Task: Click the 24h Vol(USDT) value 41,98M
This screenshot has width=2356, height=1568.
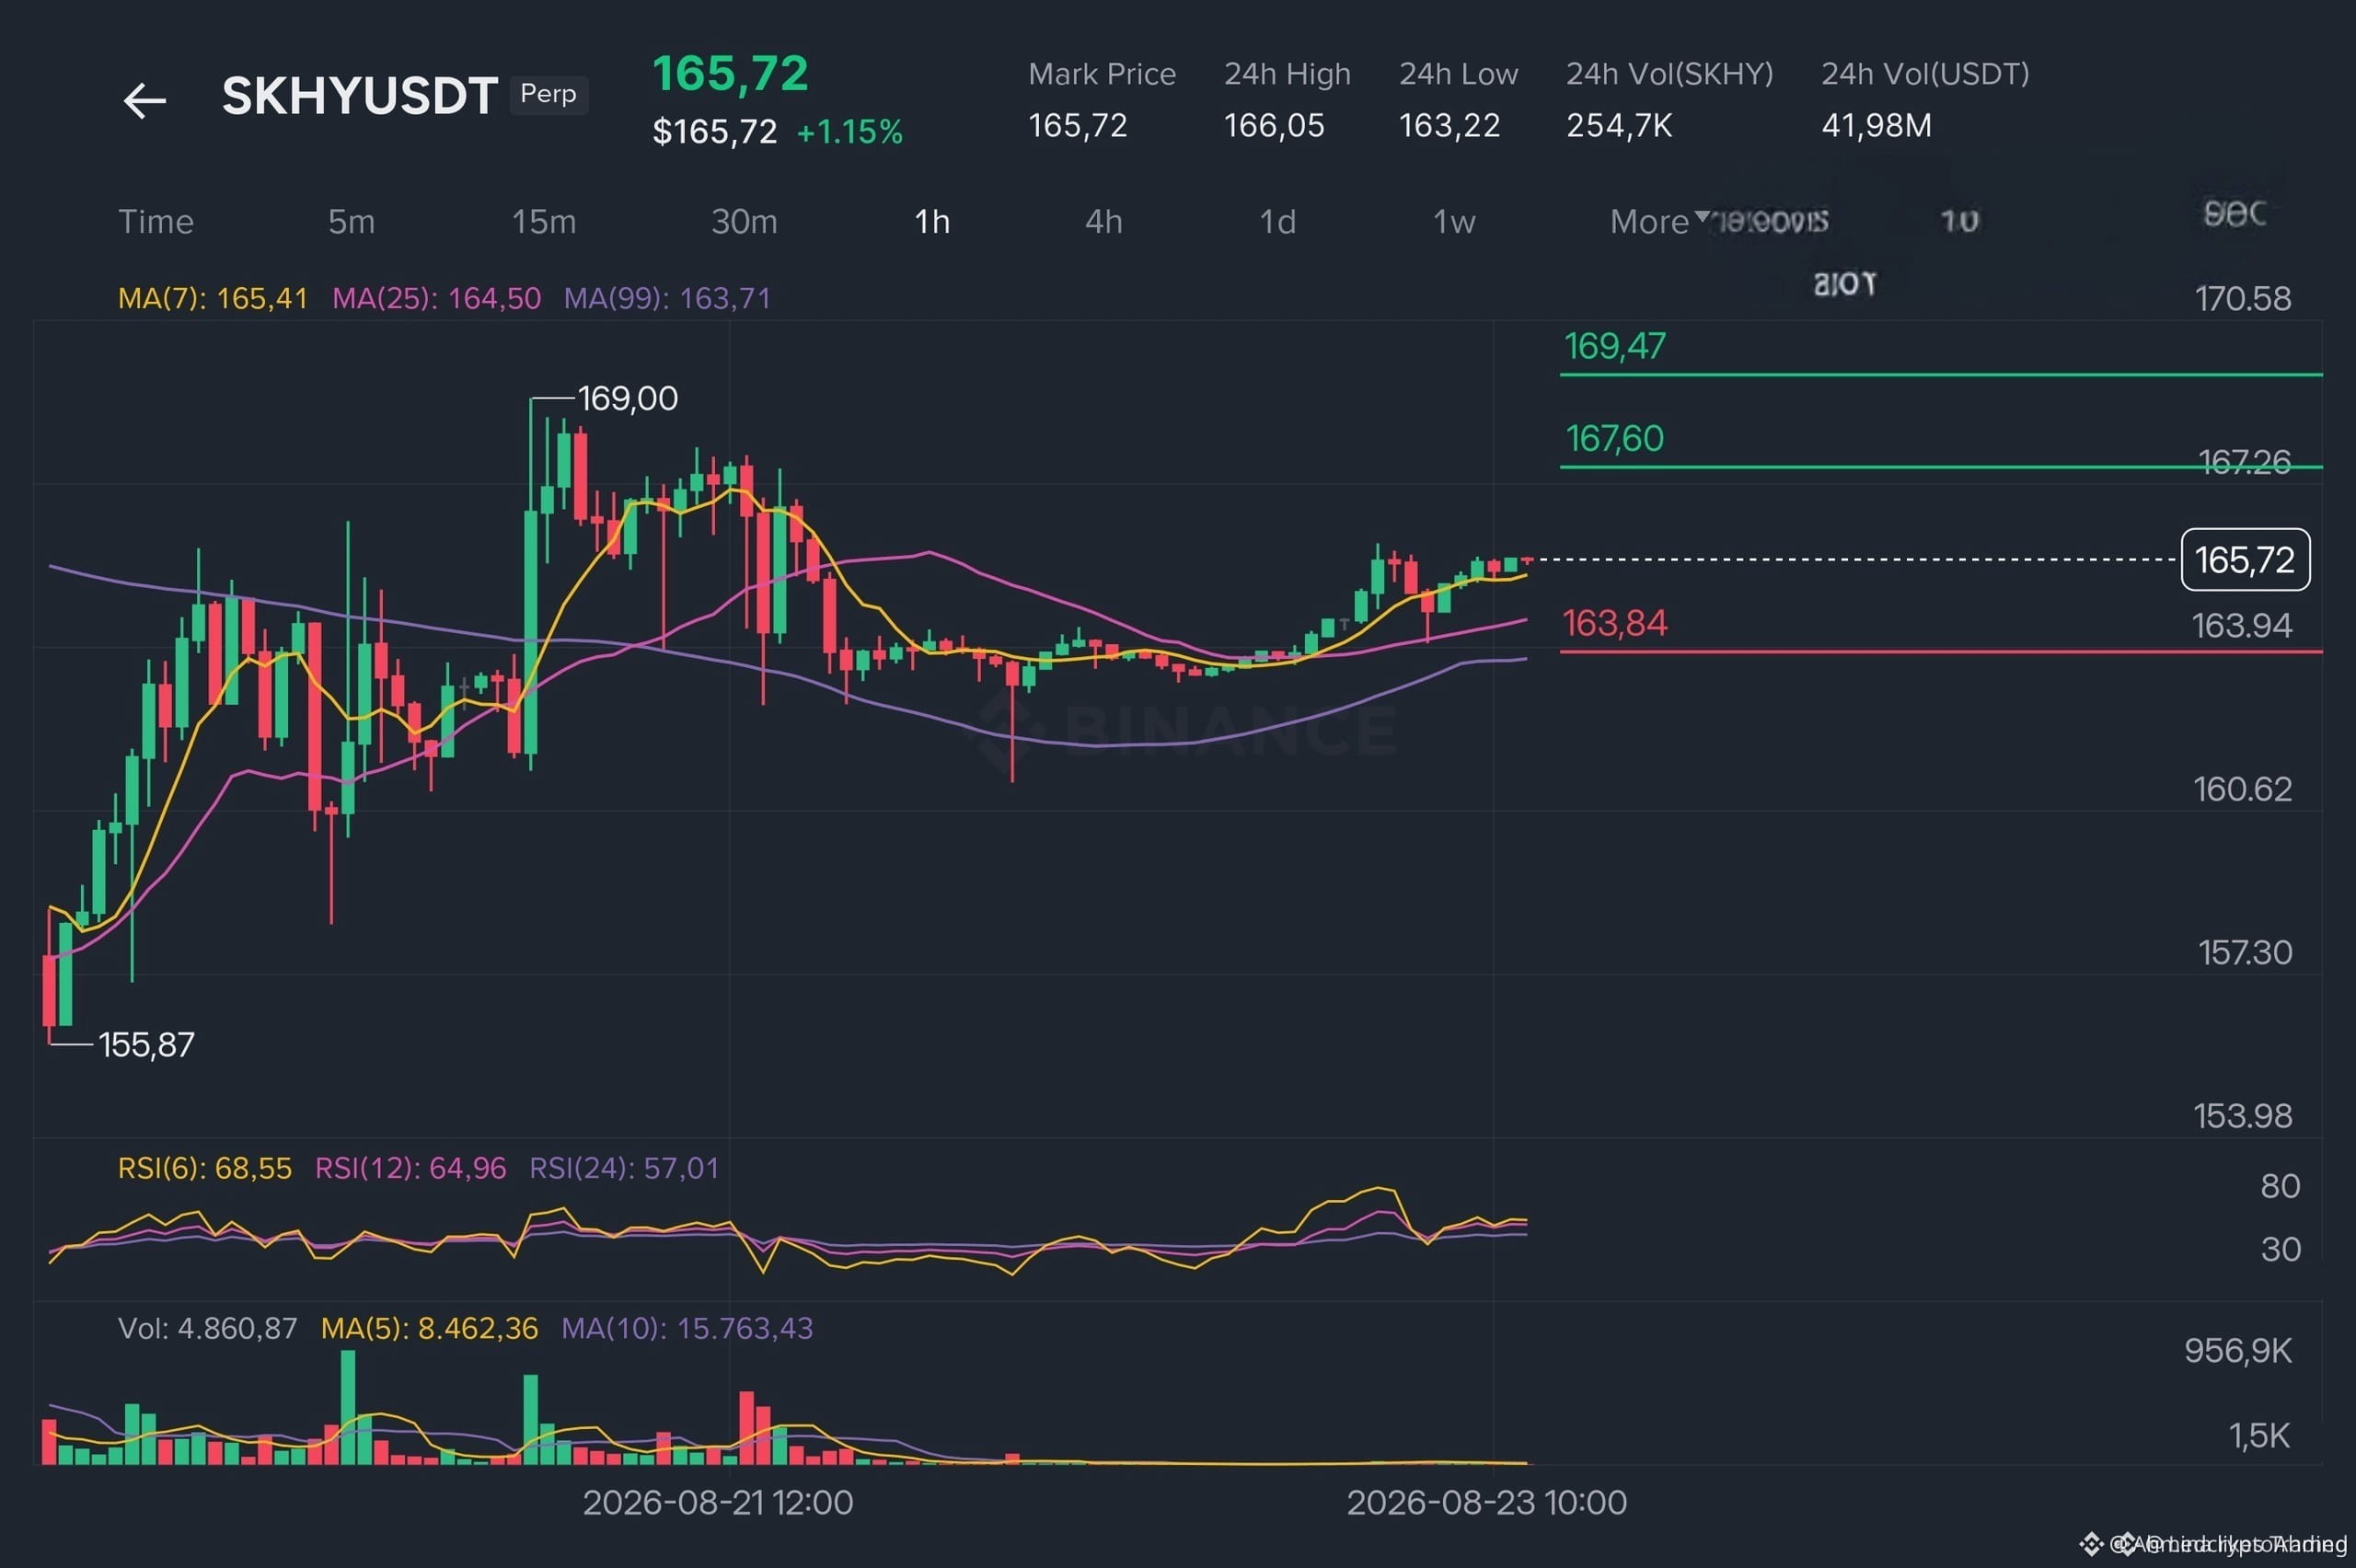Action: [1876, 125]
